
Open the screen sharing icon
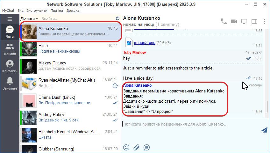244,21
